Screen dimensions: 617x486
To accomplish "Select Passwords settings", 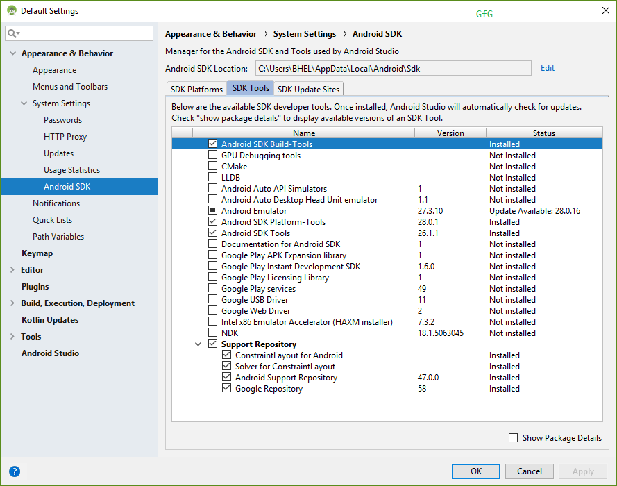I will [x=63, y=120].
